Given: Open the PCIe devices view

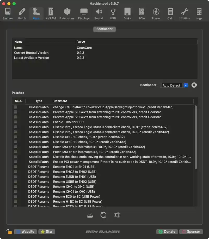Looking at the screenshot, I should 142,13.
